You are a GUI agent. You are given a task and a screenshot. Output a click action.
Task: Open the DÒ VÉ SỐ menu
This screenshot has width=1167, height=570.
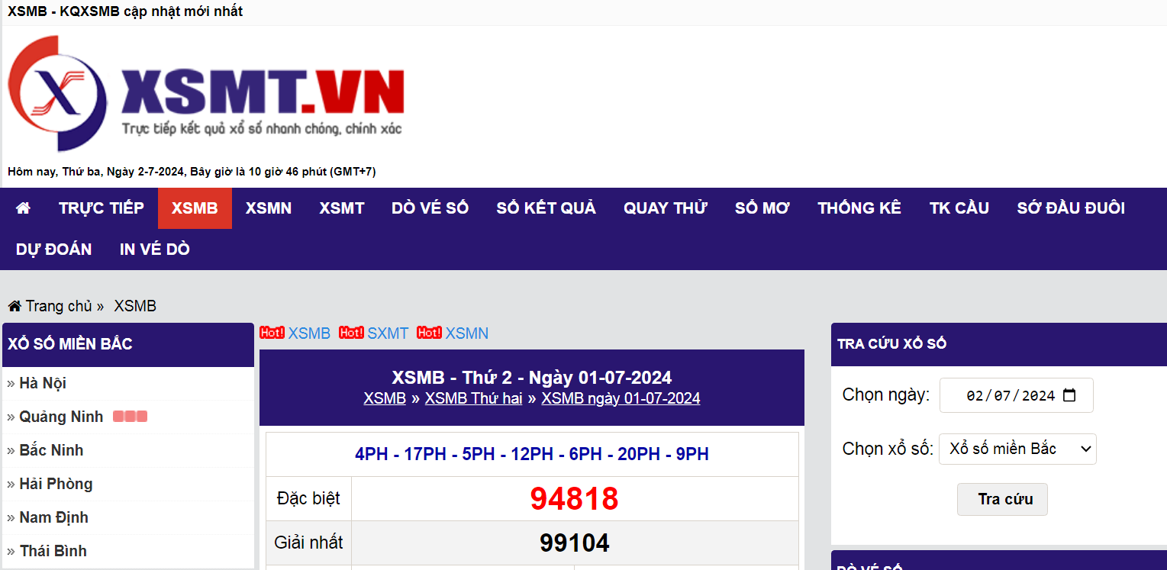click(x=430, y=208)
